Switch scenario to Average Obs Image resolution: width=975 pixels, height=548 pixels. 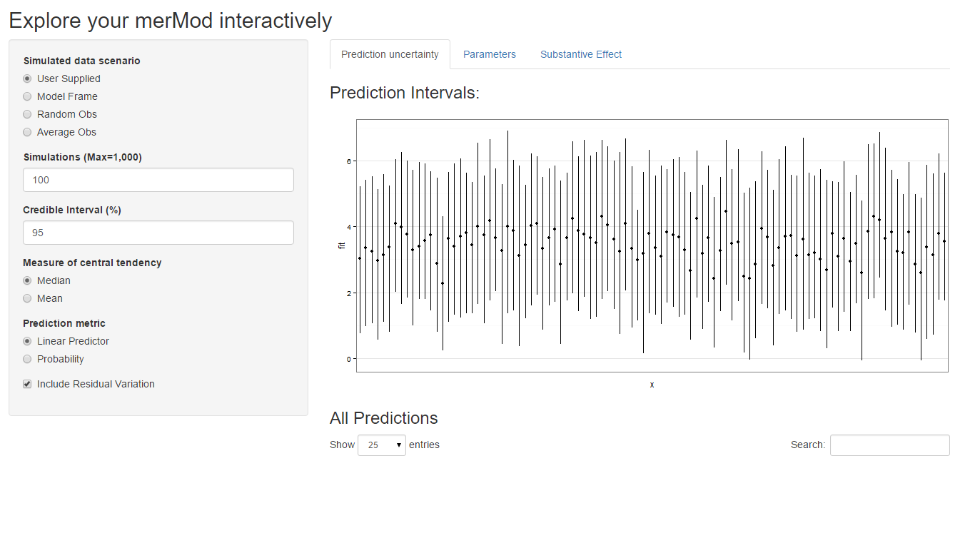27,132
